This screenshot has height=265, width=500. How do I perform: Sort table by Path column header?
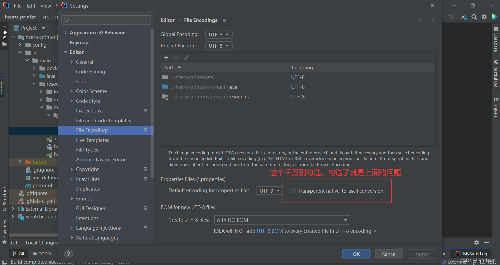tap(224, 67)
